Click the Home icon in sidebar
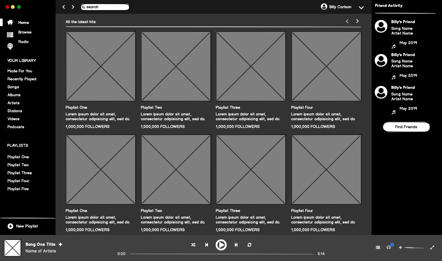The image size is (442, 261). pos(10,22)
